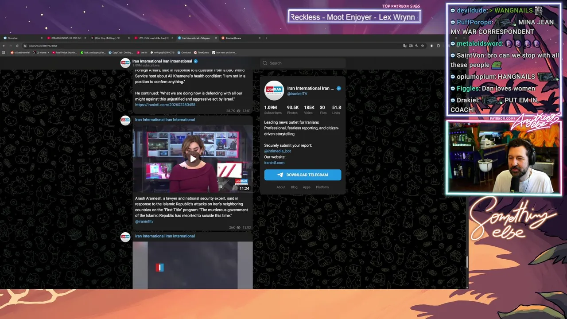Click the play button on the Arash Aramesh video
This screenshot has height=319, width=567.
tap(193, 159)
